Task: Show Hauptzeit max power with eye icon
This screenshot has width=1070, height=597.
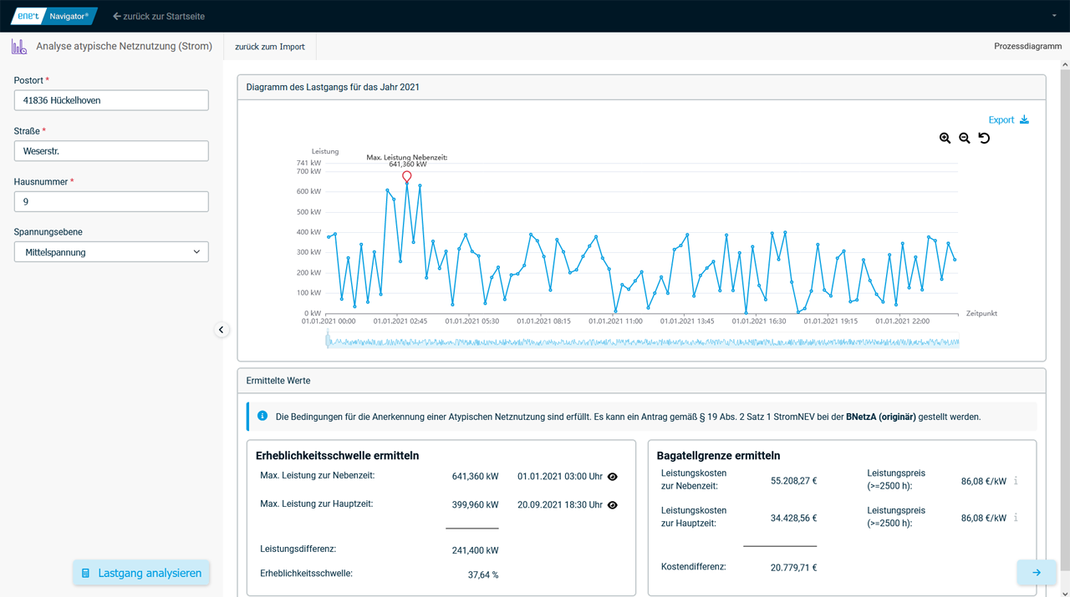Action: [613, 505]
